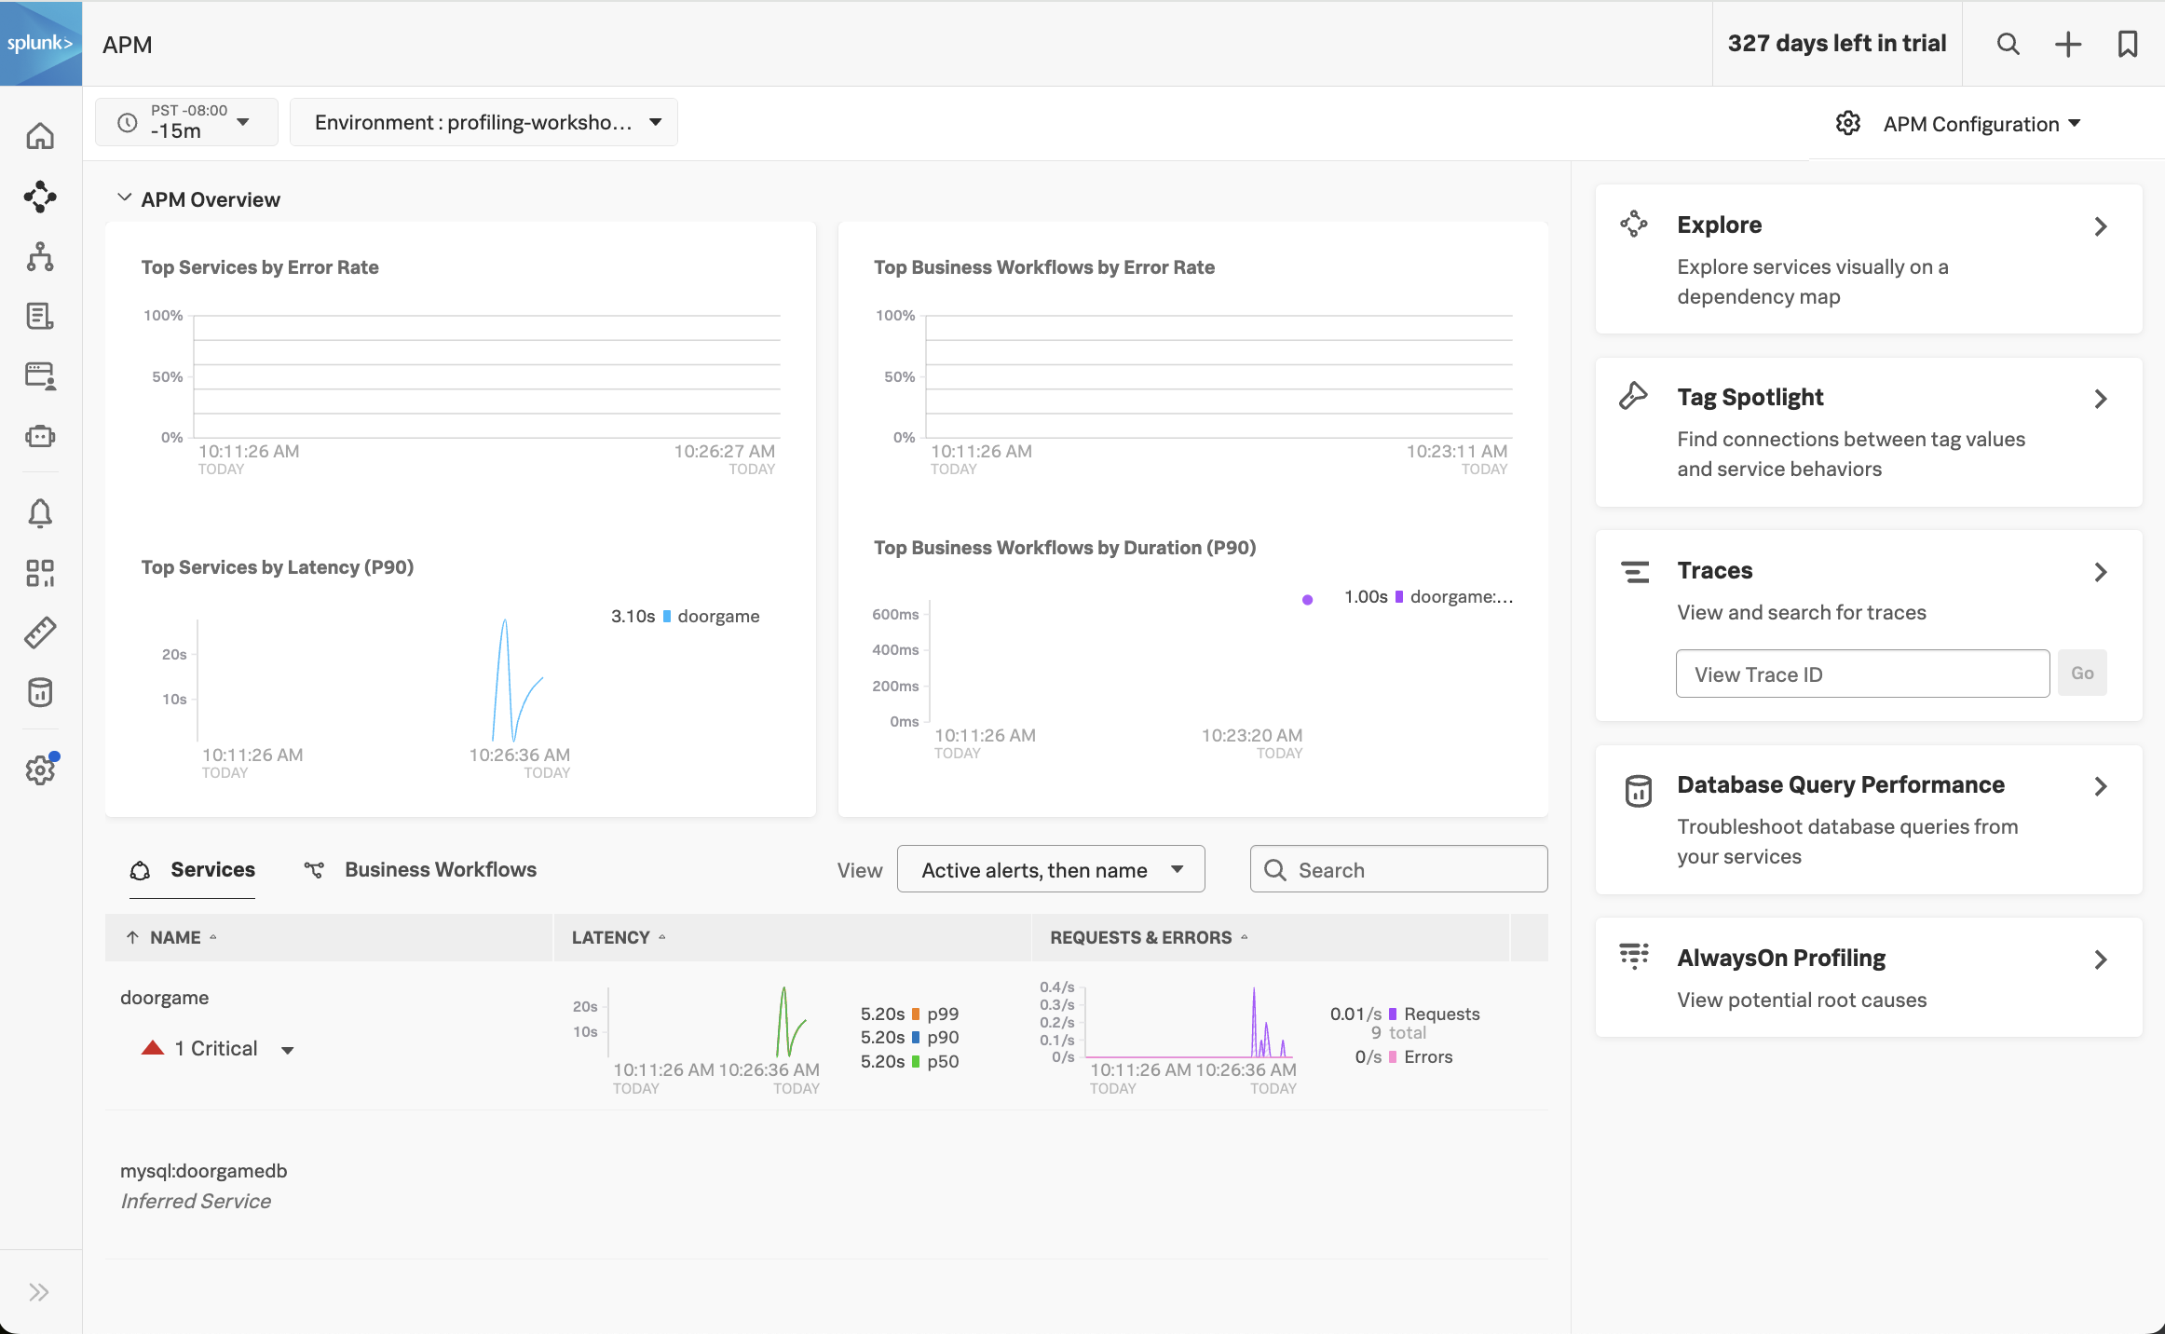Select the APM dependency-nodes icon in sidebar

[41, 197]
